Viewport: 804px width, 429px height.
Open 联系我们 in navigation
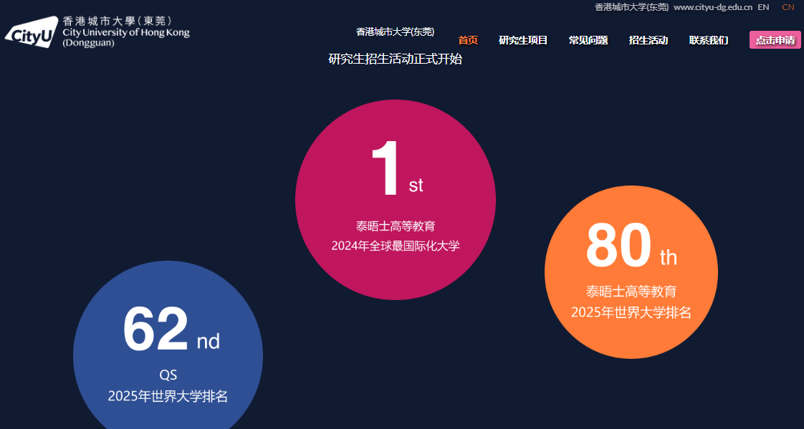click(x=709, y=40)
